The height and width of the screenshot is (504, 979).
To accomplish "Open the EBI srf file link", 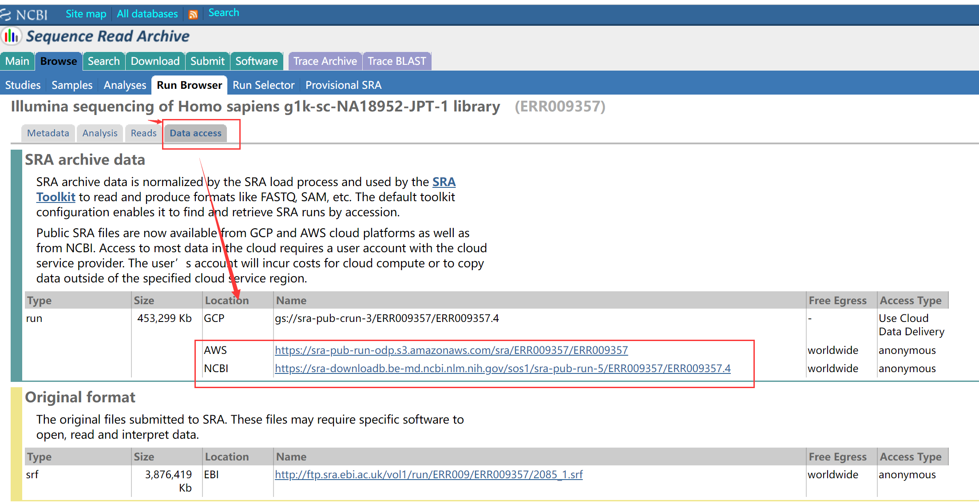I will point(428,475).
